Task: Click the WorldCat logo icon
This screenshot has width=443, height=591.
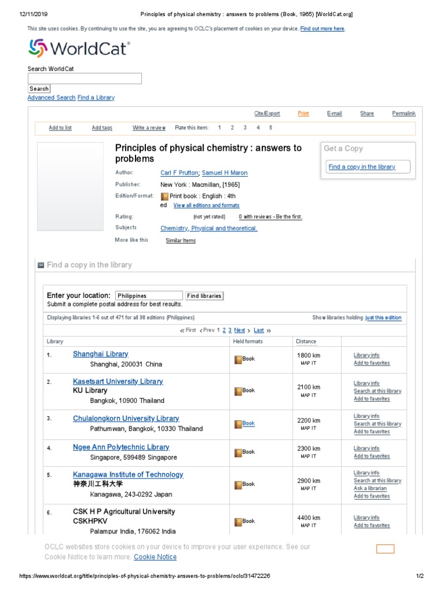Action: (x=38, y=48)
